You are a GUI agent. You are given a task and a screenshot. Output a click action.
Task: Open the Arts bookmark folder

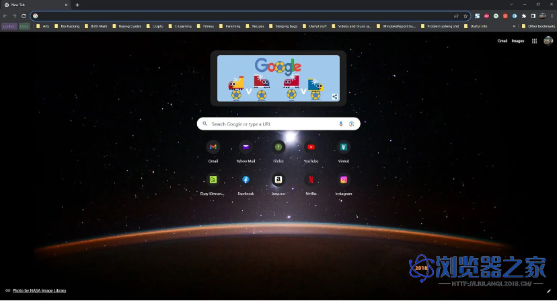[42, 26]
